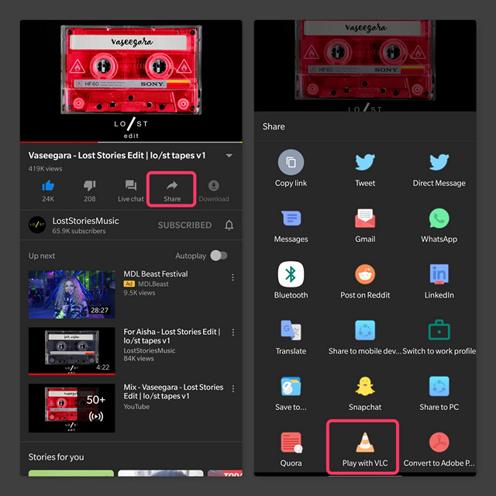Open options menu for MDL Beast Festival
The image size is (496, 496).
[x=232, y=277]
